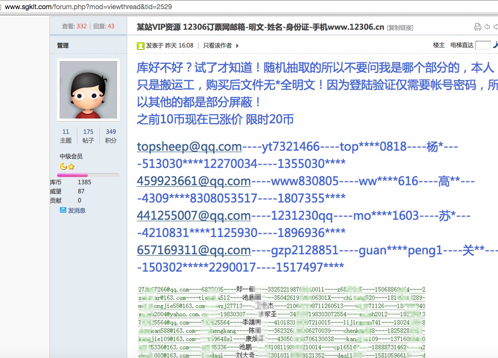The width and height of the screenshot is (498, 358).
Task: Click the moon rank icon under 中级会员
Action: (63, 167)
